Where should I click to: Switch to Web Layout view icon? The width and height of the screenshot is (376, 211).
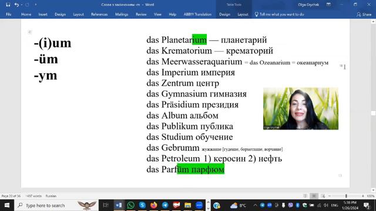click(x=323, y=196)
